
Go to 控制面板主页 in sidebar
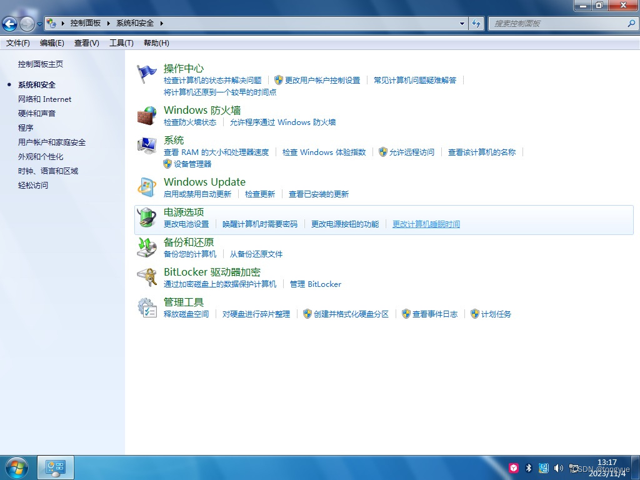tap(41, 64)
